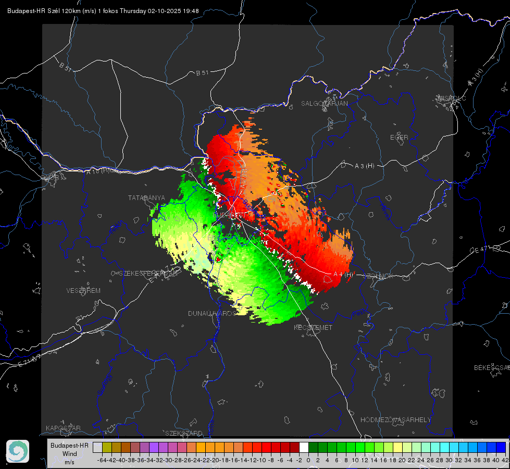Screen dimensions: 510x469
Task: Click the DUNAÚJVÁROS city label
Action: (x=212, y=313)
